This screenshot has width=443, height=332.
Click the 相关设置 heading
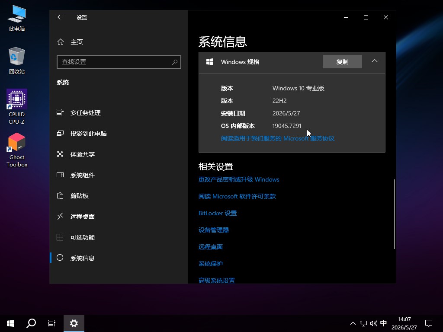click(215, 166)
